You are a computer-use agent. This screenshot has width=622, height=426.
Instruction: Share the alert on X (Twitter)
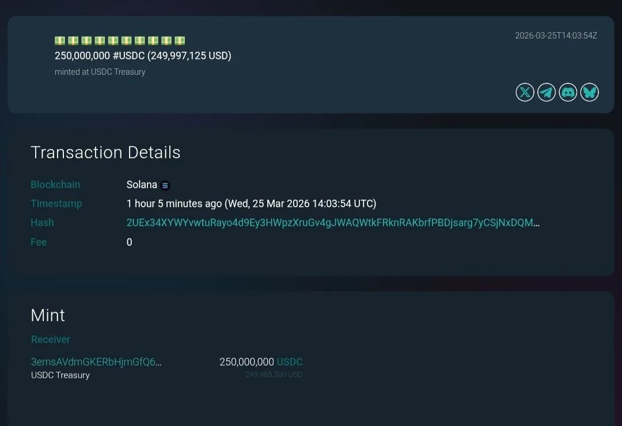click(525, 92)
